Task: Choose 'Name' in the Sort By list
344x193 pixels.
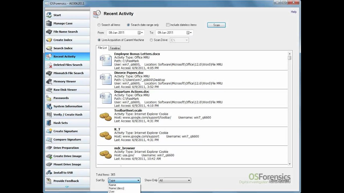Action: coord(112,185)
